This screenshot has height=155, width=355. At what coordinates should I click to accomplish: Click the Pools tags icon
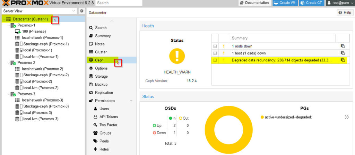coord(95,141)
